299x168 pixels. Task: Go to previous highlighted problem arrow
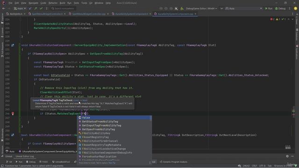289,19
